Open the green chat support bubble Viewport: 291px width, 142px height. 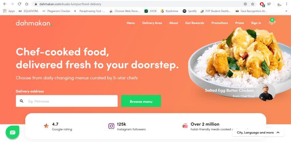(12, 132)
